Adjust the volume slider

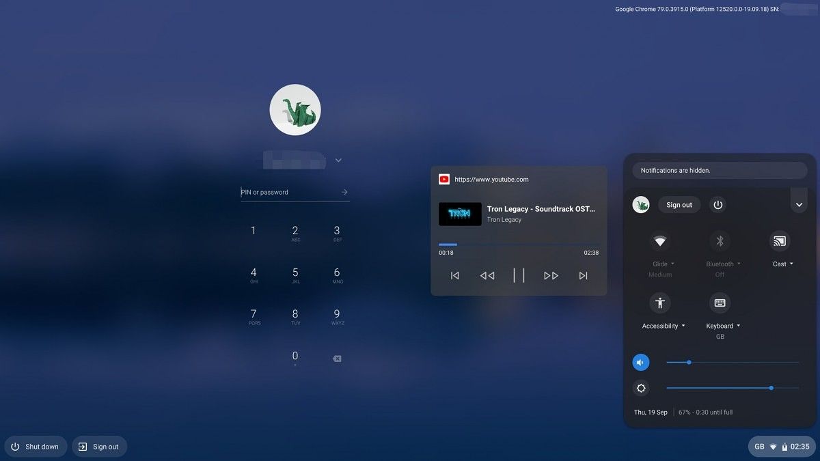(733, 362)
